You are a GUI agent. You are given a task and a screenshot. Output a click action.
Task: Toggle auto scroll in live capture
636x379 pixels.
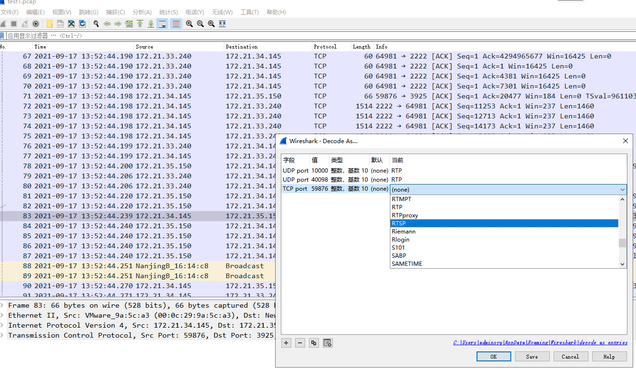click(x=162, y=24)
